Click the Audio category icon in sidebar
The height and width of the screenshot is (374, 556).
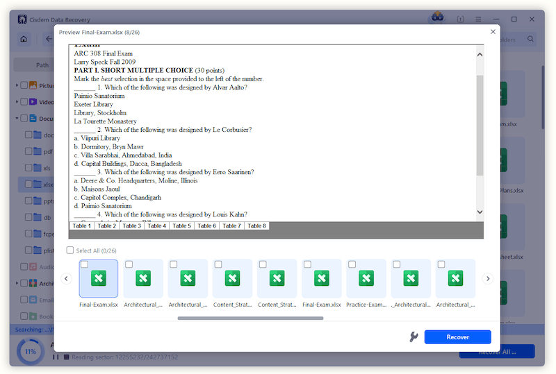[33, 266]
